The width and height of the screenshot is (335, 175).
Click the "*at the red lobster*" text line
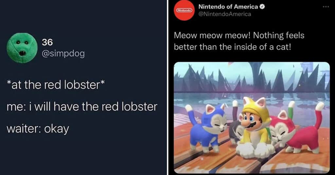[56, 85]
